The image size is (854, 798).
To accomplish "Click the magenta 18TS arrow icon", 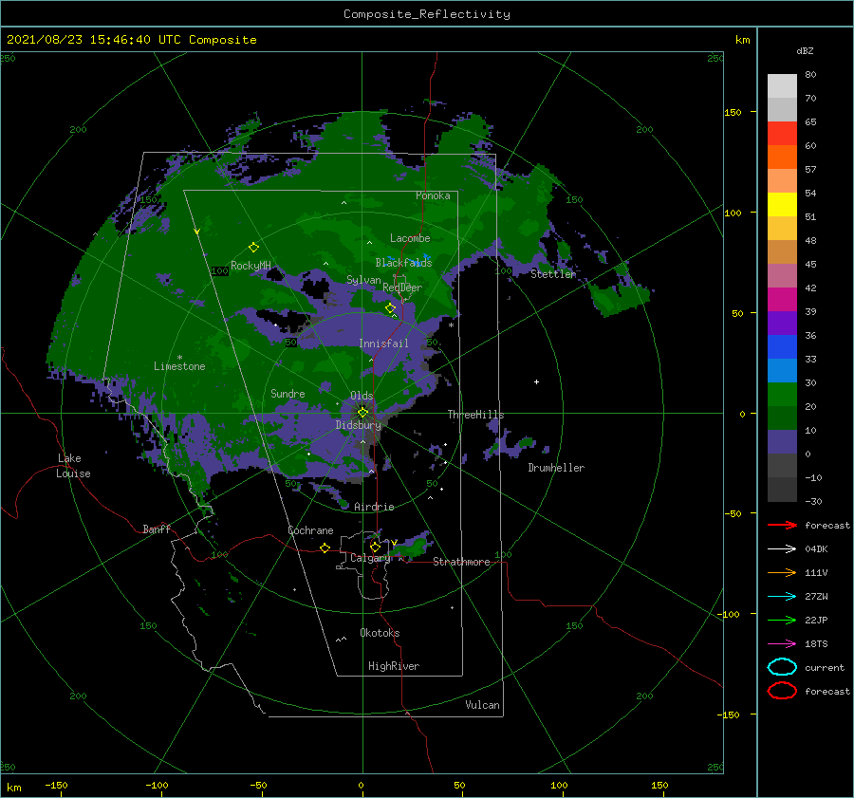I will pyautogui.click(x=782, y=644).
